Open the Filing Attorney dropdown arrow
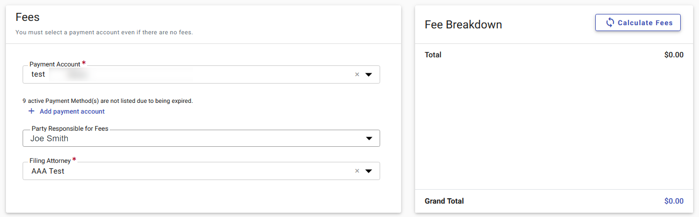The width and height of the screenshot is (699, 217). 369,171
